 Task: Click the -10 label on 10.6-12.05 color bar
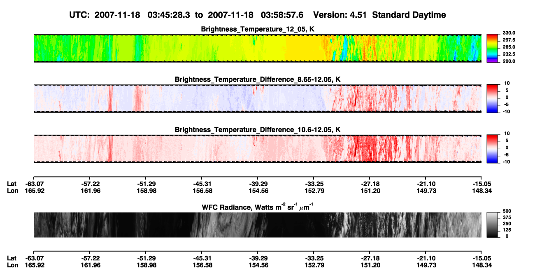pyautogui.click(x=506, y=161)
